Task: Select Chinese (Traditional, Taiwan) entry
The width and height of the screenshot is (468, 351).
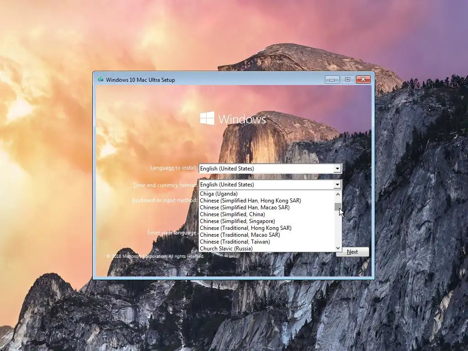Action: 266,242
